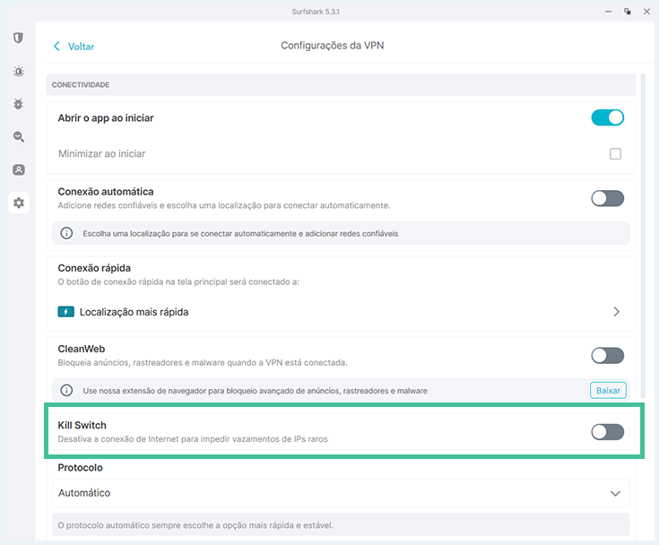659x545 pixels.
Task: Check the Minimizar ao iniciar checkbox
Action: [x=615, y=154]
